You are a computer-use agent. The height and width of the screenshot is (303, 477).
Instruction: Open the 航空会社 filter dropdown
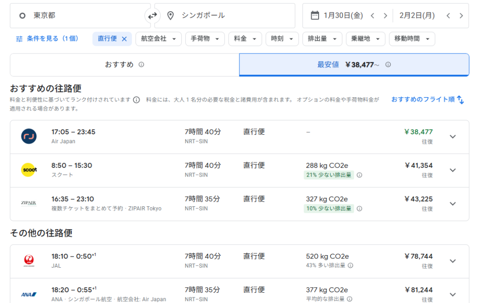[x=158, y=39]
